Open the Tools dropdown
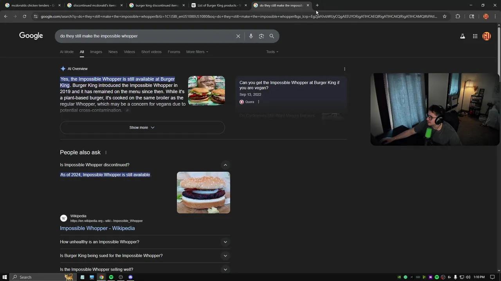This screenshot has width=501, height=281. pos(272,52)
